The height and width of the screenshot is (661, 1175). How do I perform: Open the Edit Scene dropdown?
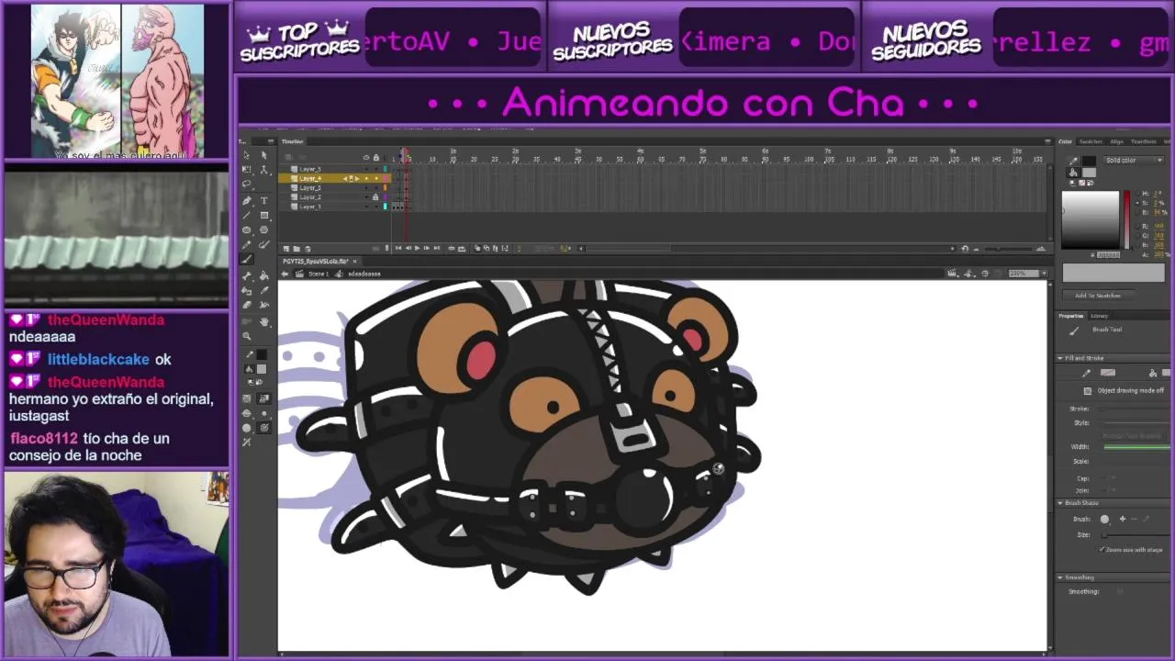coord(955,273)
